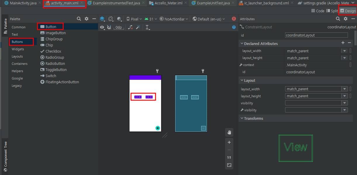Click the 0dp default margins button
Viewport: 357px width, 175px height.
pyautogui.click(x=118, y=27)
